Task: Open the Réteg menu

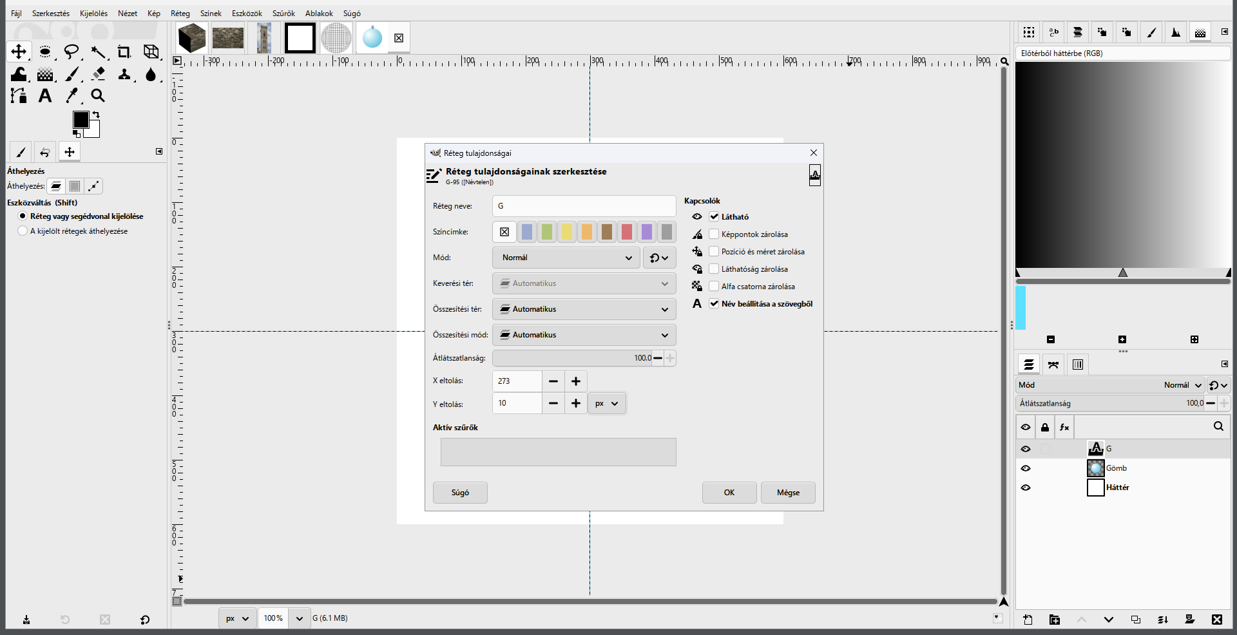Action: point(180,14)
